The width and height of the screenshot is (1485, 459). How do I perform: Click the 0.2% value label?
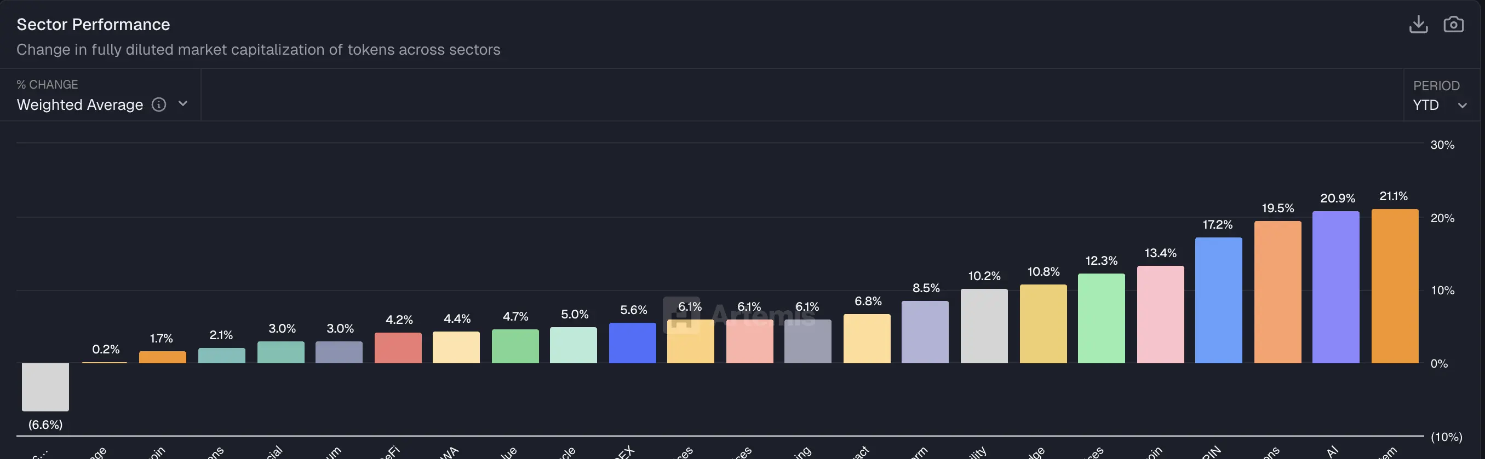(x=106, y=349)
